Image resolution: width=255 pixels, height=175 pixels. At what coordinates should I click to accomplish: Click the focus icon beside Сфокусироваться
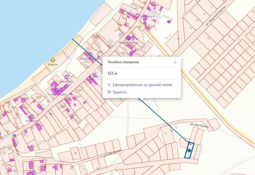click(x=109, y=85)
